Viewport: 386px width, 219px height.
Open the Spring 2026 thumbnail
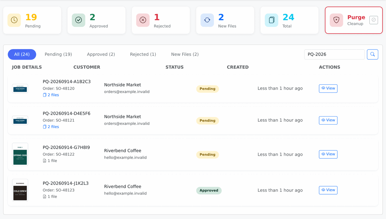point(20,154)
